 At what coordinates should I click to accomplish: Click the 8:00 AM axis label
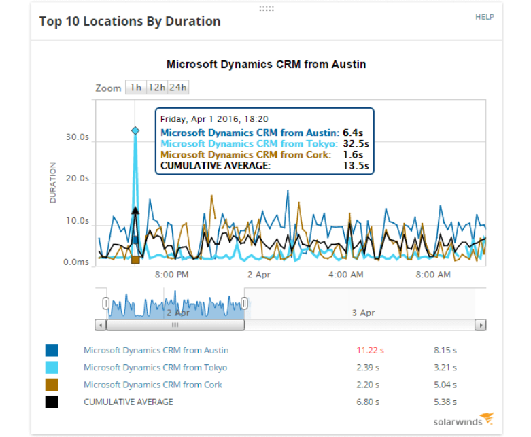433,275
